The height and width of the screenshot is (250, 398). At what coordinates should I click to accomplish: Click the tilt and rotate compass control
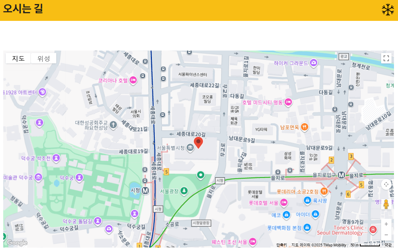[x=386, y=184]
